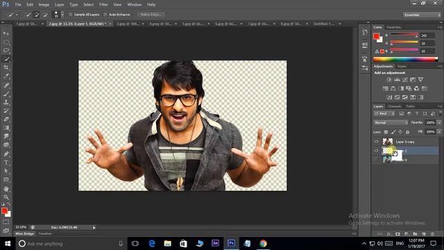Add a Vibrance adjustment

421,80
